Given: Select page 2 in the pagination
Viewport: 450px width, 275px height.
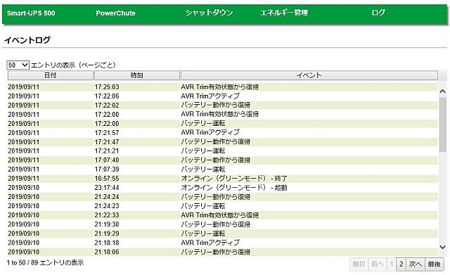Looking at the screenshot, I should coord(401,264).
